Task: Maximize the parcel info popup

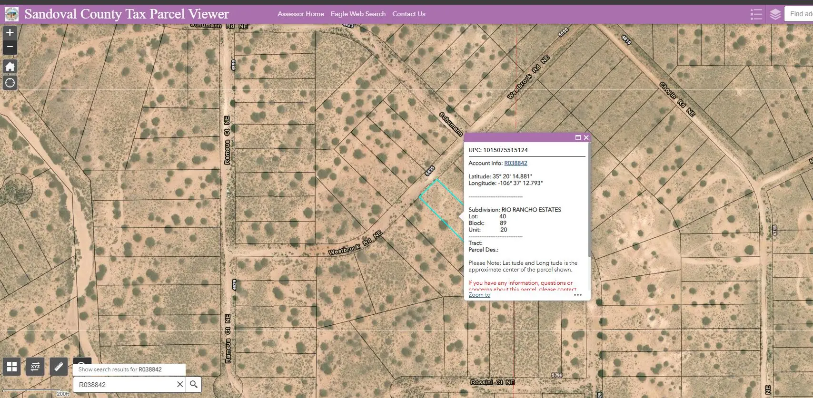Action: (578, 137)
